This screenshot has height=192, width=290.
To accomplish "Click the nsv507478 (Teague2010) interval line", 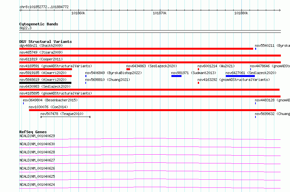I will coord(65,117).
